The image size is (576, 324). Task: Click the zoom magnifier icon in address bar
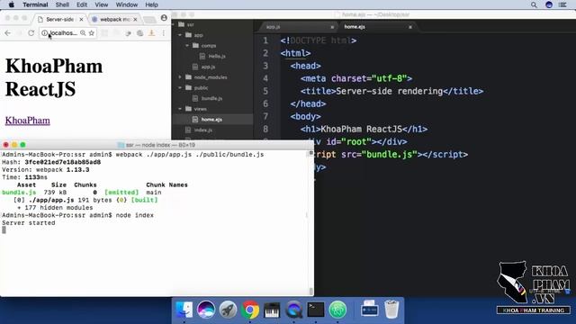[83, 33]
